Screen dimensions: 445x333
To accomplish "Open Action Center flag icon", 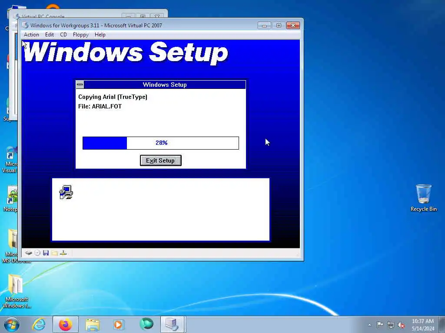I will click(x=380, y=324).
